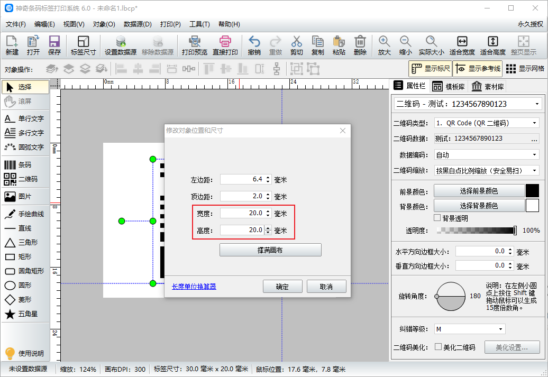This screenshot has height=377, width=548.
Task: Select the 单行文字 single-line text tool
Action: click(25, 118)
